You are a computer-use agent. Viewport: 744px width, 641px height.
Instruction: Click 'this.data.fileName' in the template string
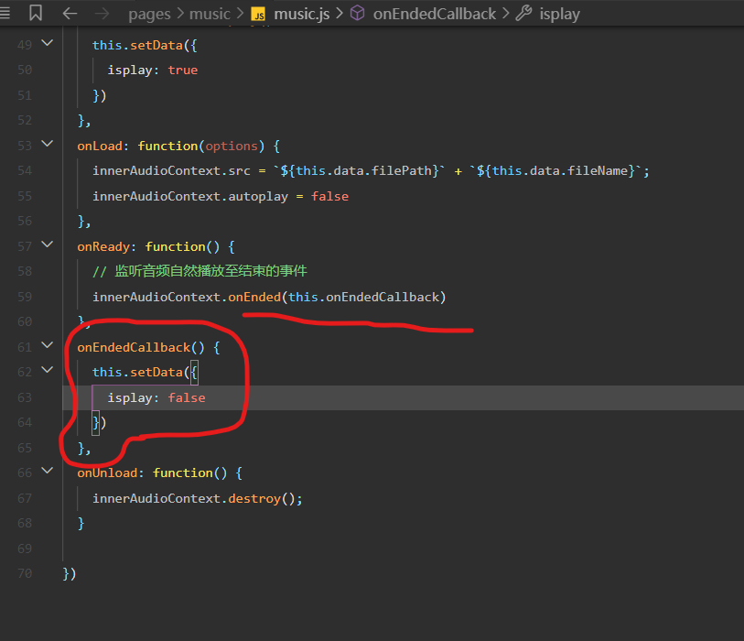click(560, 171)
